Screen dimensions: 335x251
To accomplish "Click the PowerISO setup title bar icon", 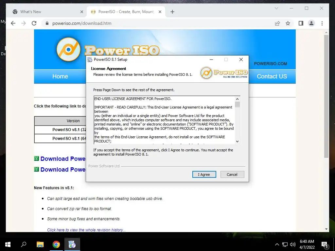I will click(90, 59).
